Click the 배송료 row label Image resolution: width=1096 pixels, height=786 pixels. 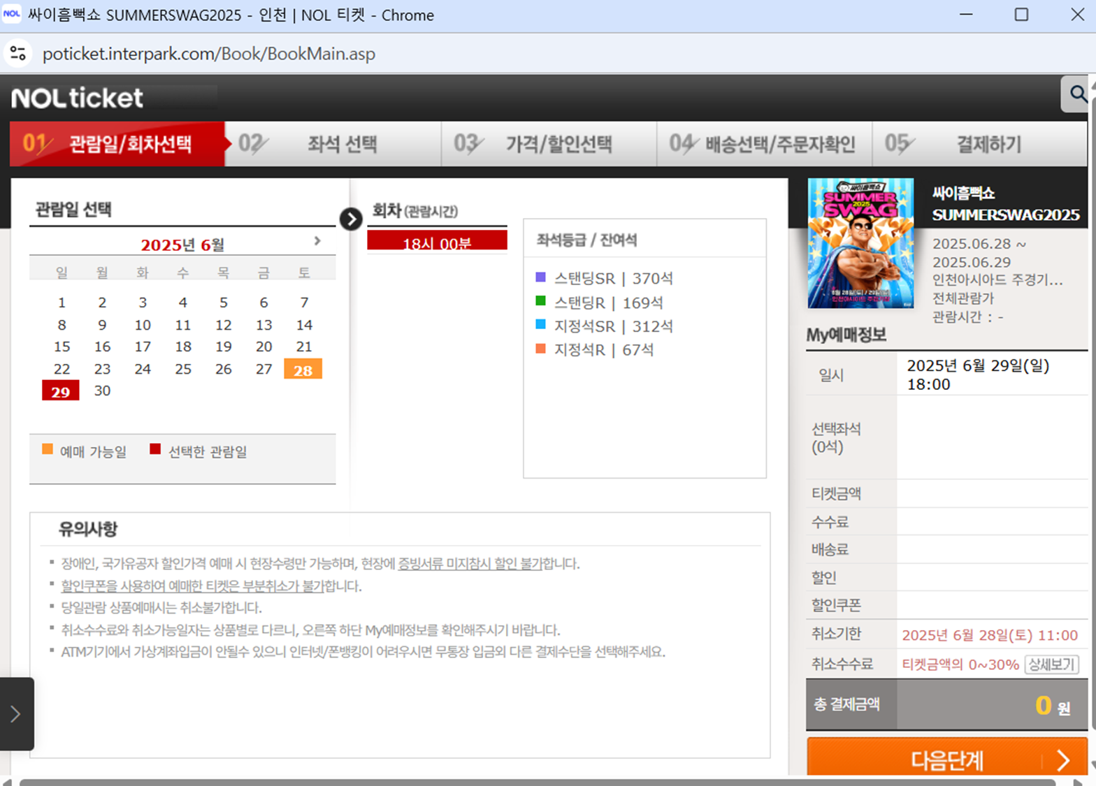(830, 549)
